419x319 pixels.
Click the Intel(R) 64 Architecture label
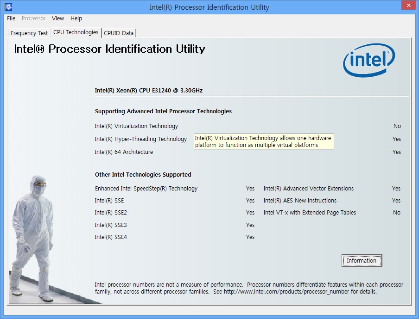pos(124,152)
